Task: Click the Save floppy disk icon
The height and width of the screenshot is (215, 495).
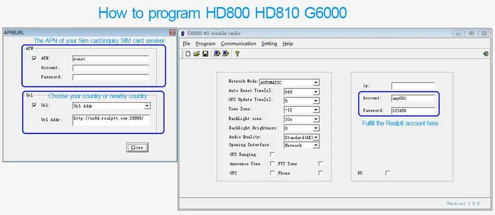Action: [x=205, y=54]
